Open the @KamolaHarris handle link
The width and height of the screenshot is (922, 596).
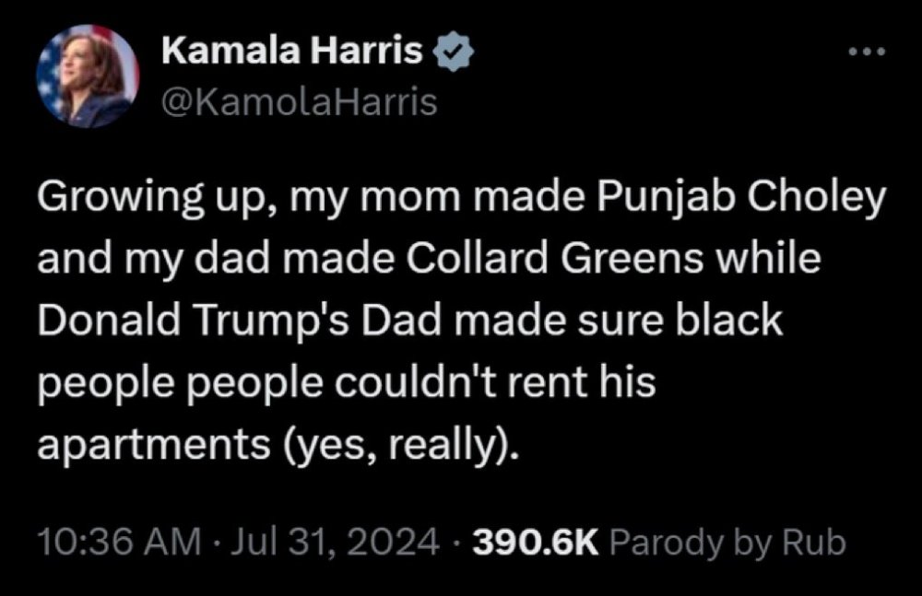point(300,103)
